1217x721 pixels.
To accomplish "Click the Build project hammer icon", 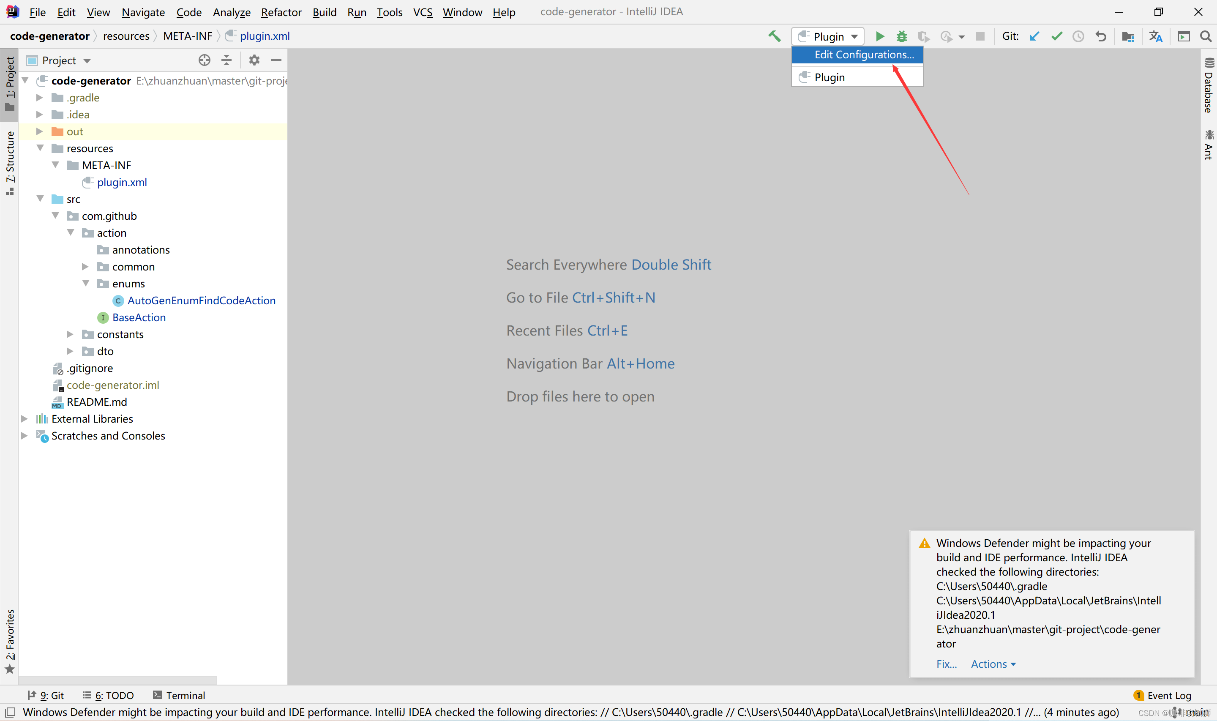I will click(774, 36).
